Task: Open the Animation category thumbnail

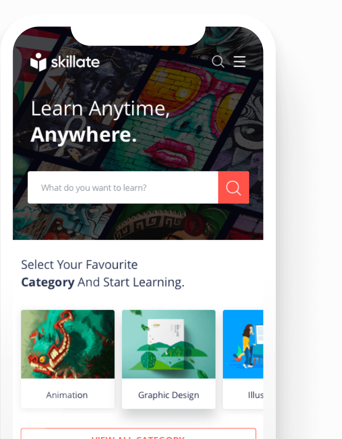Action: coord(68,344)
